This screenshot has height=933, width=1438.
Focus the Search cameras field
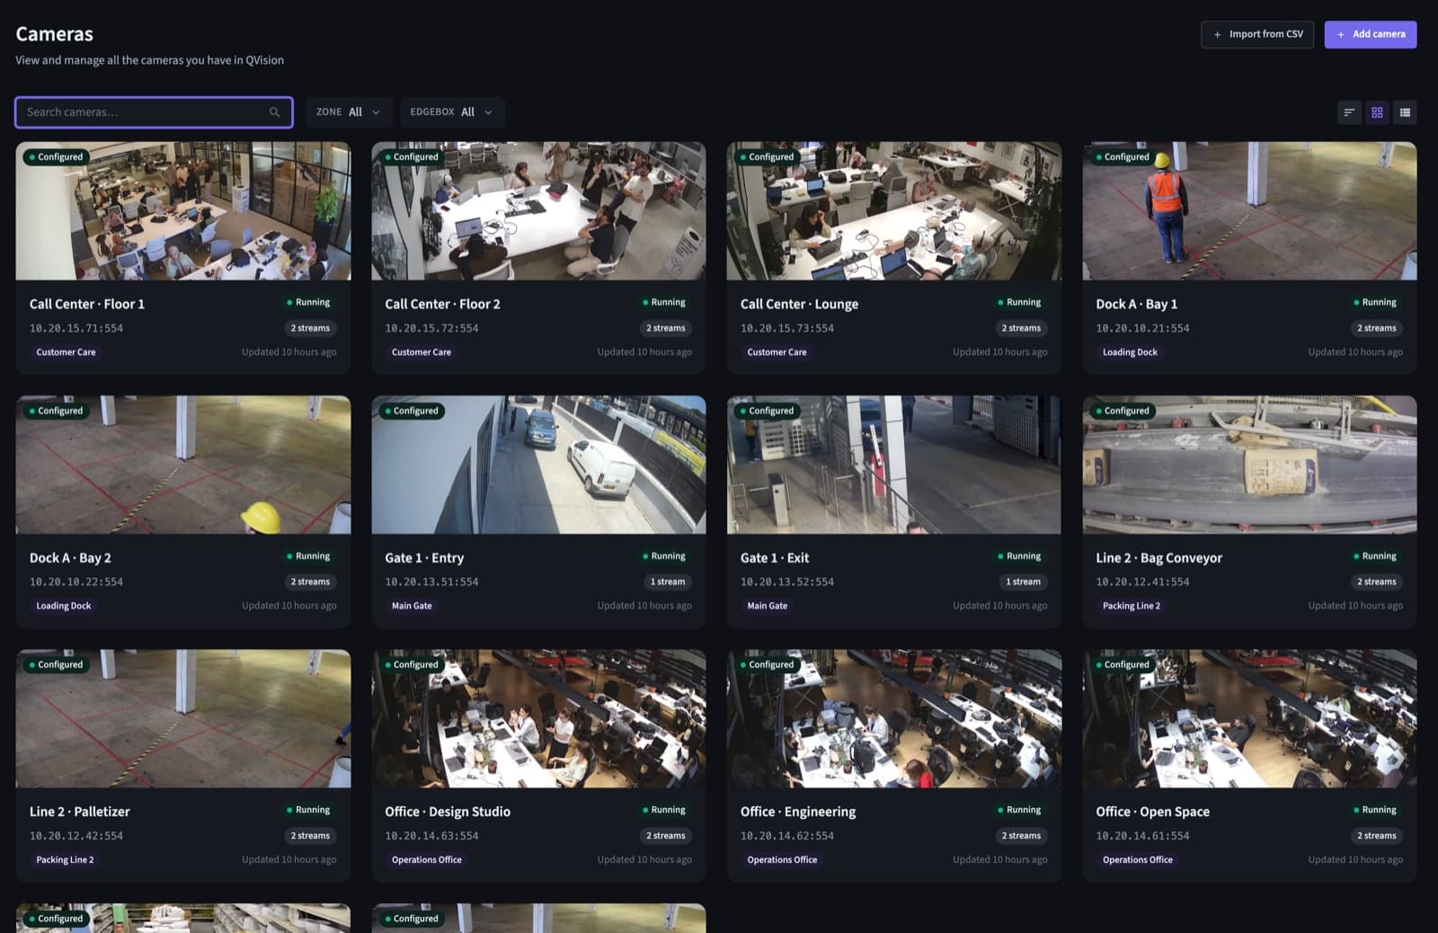[154, 112]
